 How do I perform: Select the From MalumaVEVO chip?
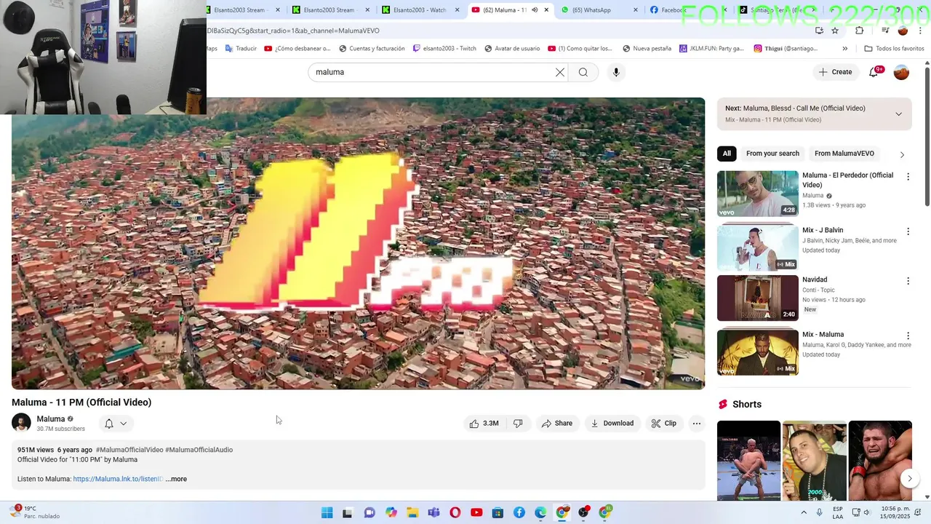(844, 154)
